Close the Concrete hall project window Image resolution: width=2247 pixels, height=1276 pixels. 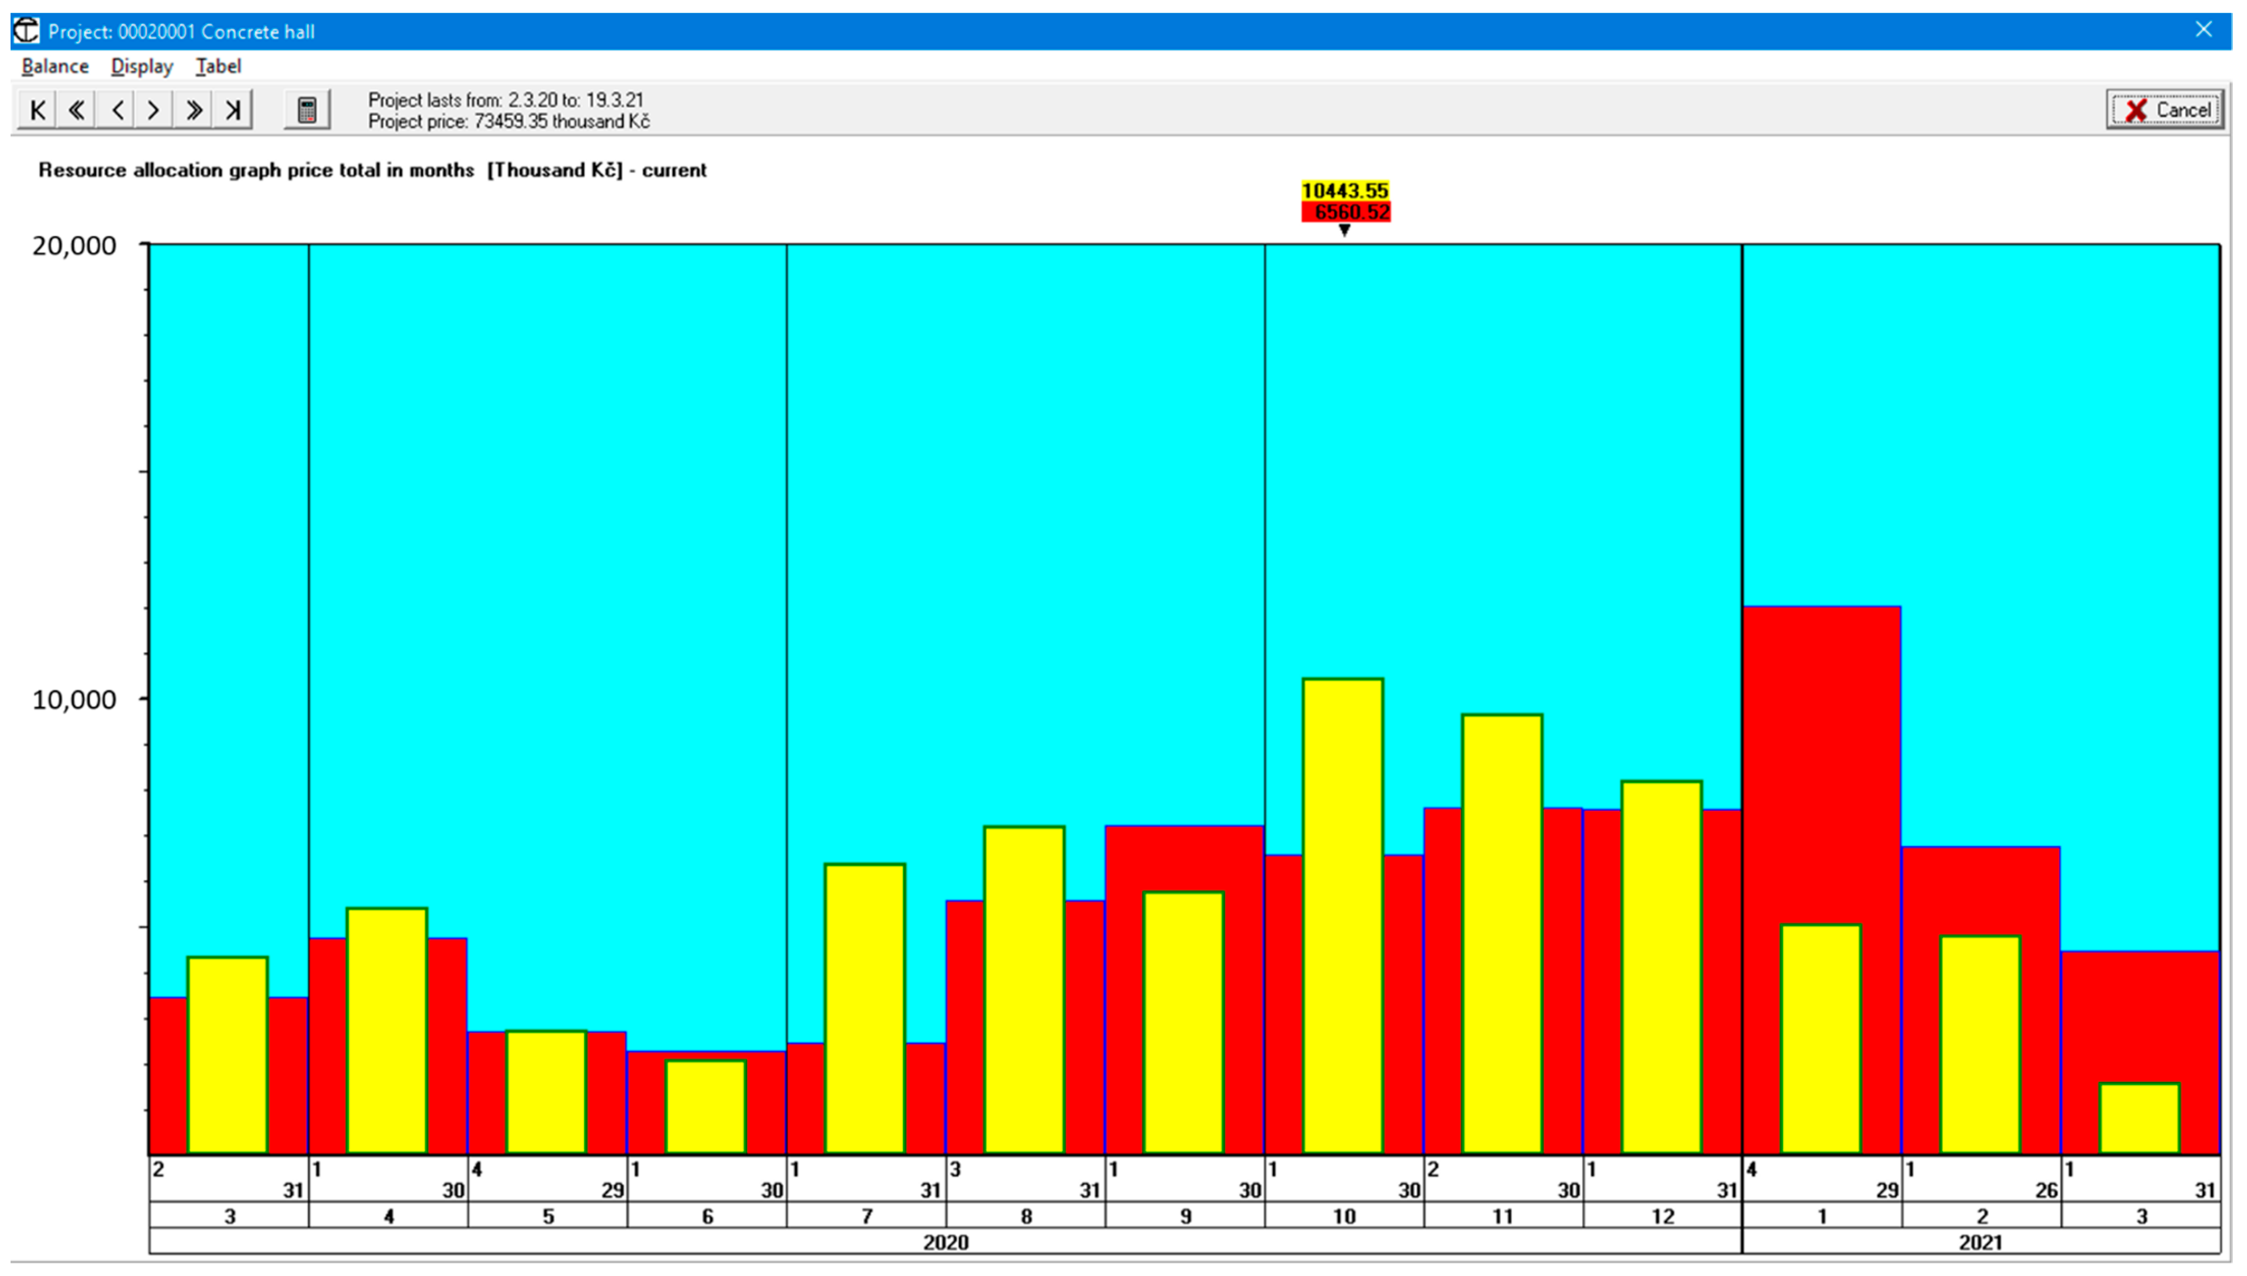[2203, 30]
